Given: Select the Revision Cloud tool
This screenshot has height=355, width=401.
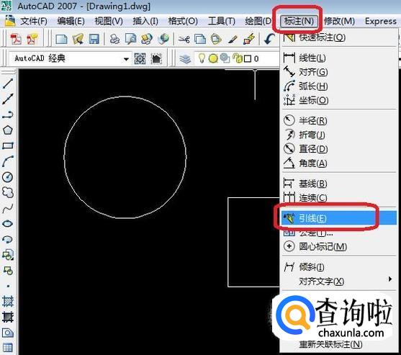Looking at the screenshot, I should point(8,192).
